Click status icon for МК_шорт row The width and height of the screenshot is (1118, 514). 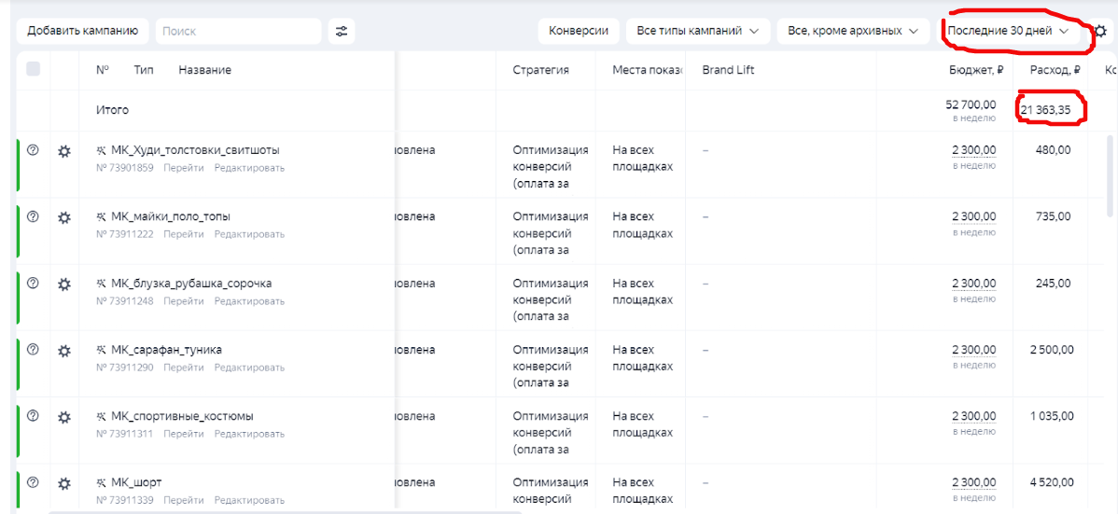(34, 482)
